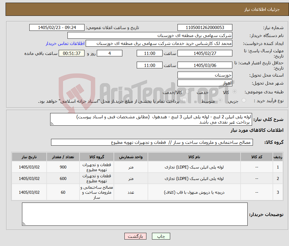Click the goods group field

152,142
